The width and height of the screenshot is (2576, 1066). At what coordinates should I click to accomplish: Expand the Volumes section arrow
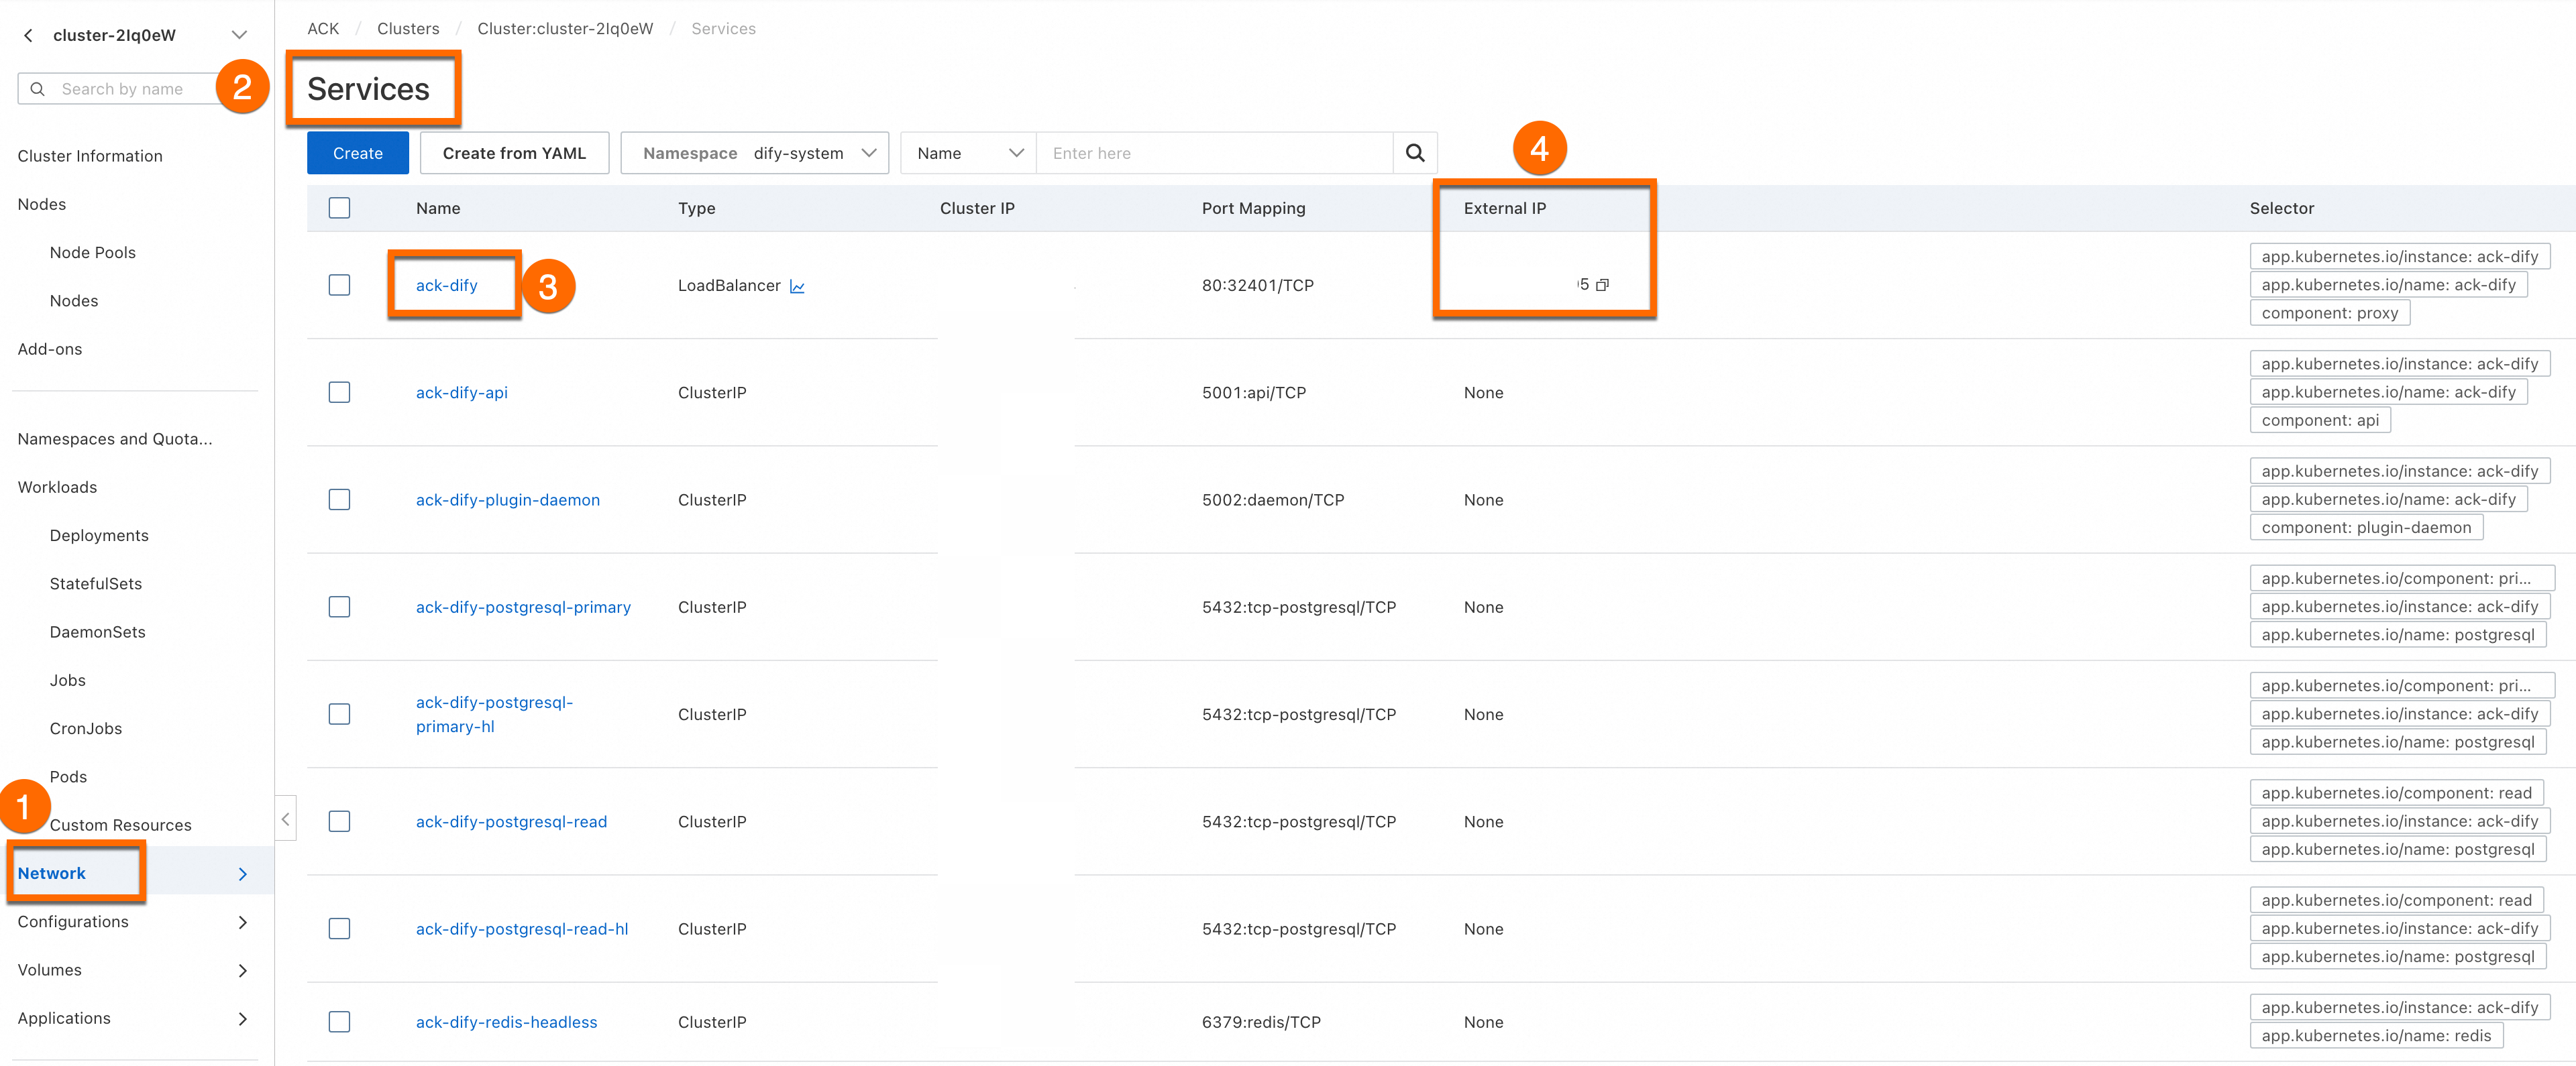243,970
